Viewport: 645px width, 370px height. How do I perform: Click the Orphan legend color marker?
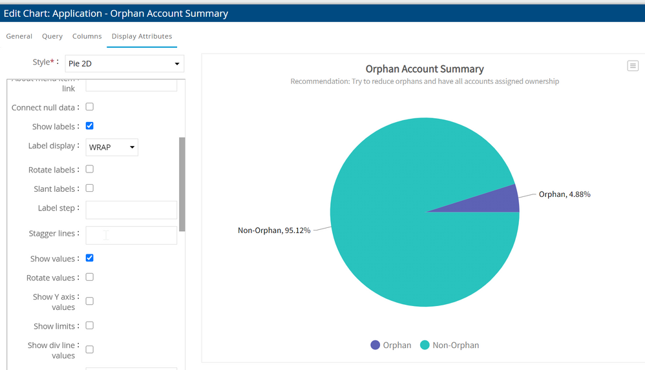point(375,345)
